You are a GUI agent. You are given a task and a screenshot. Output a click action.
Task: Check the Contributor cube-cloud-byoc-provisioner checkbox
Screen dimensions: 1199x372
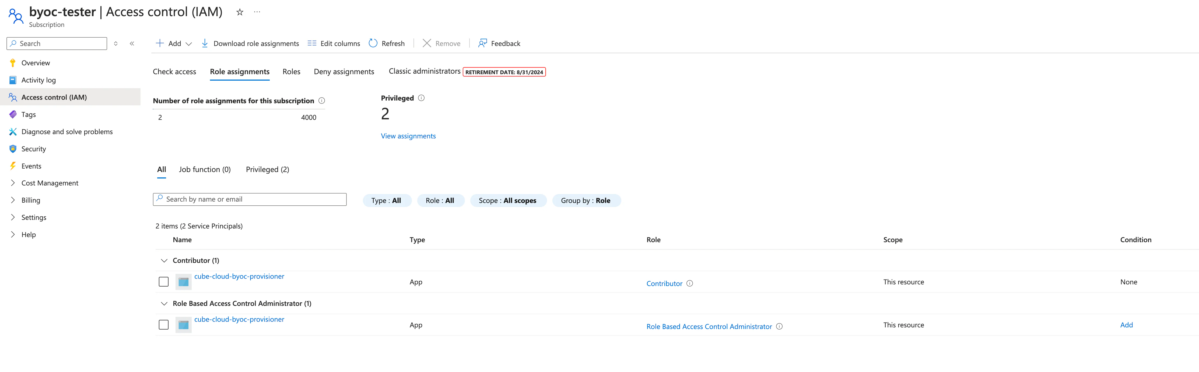point(163,282)
